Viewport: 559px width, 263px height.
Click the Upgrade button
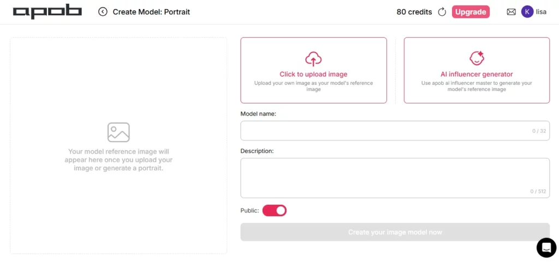[471, 12]
